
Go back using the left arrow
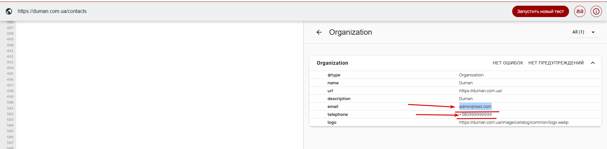[319, 32]
